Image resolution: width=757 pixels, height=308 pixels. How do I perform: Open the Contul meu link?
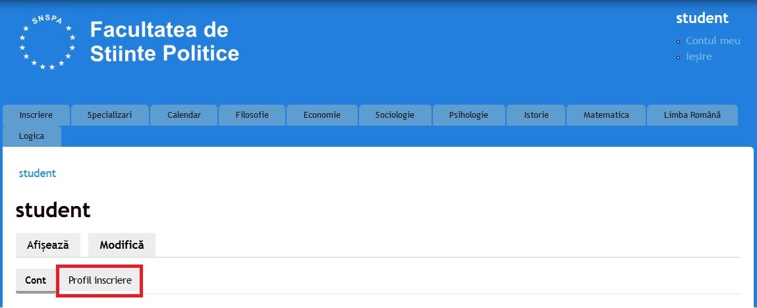[x=713, y=41]
